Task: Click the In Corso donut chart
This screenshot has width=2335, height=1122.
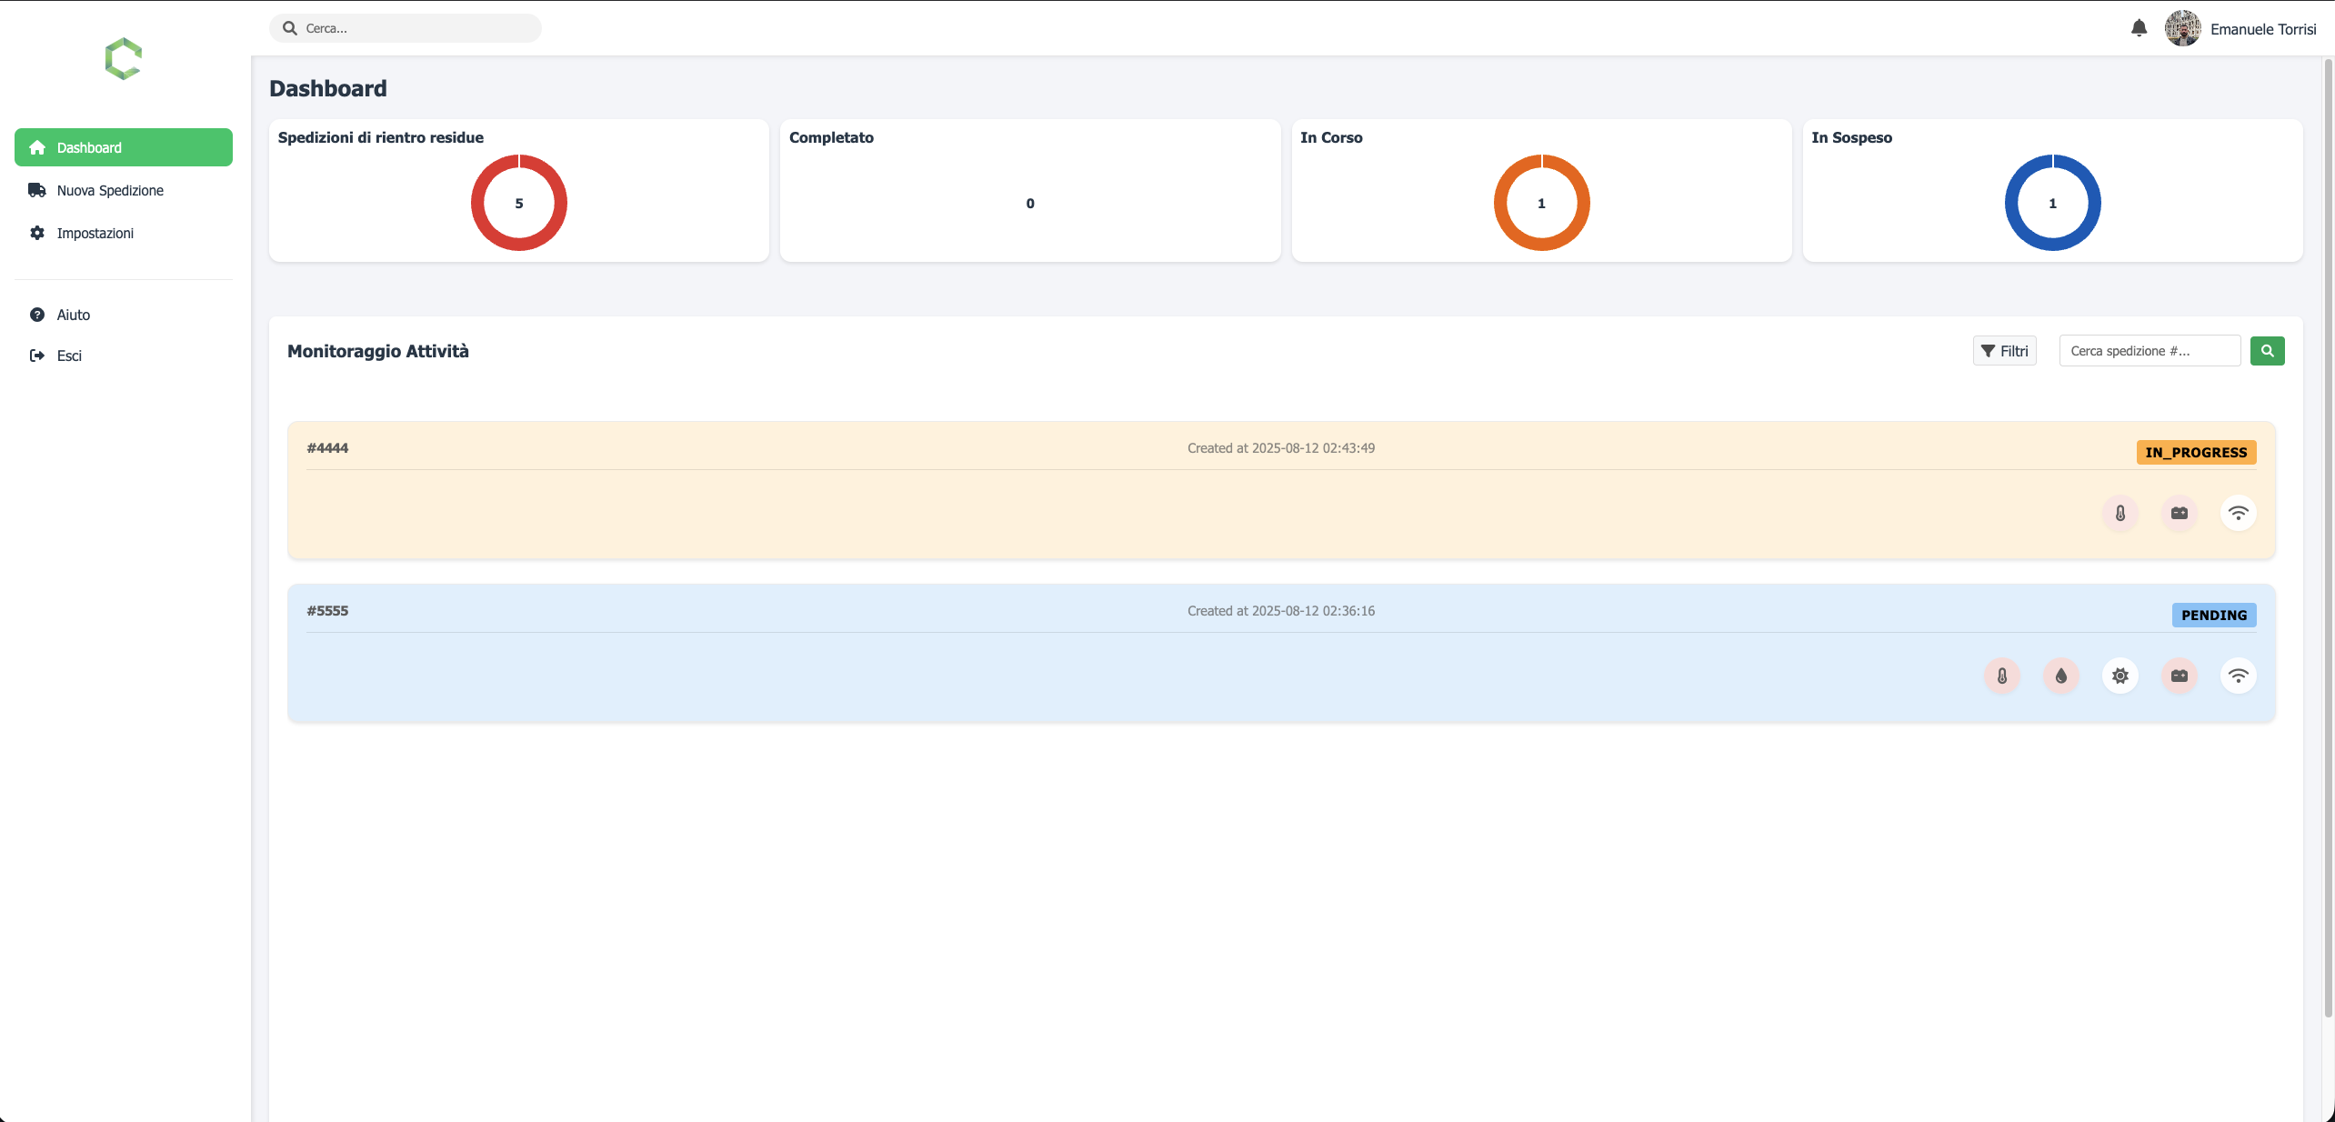Action: tap(1541, 202)
